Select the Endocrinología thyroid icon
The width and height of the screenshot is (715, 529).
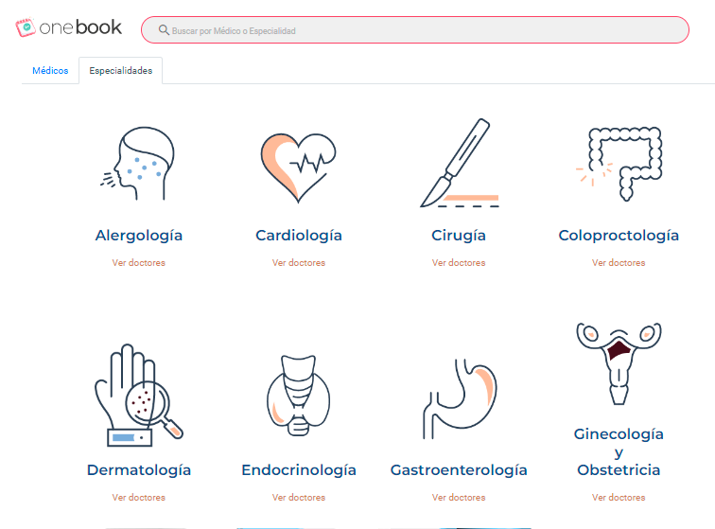tap(299, 396)
